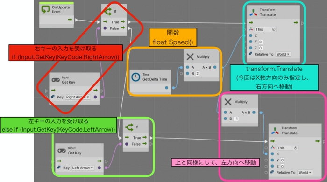Click the X input port of top Translate

pos(251,35)
